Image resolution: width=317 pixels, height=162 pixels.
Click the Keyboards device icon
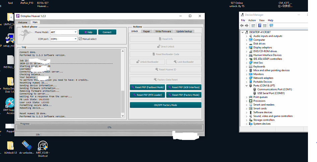pos(251,66)
